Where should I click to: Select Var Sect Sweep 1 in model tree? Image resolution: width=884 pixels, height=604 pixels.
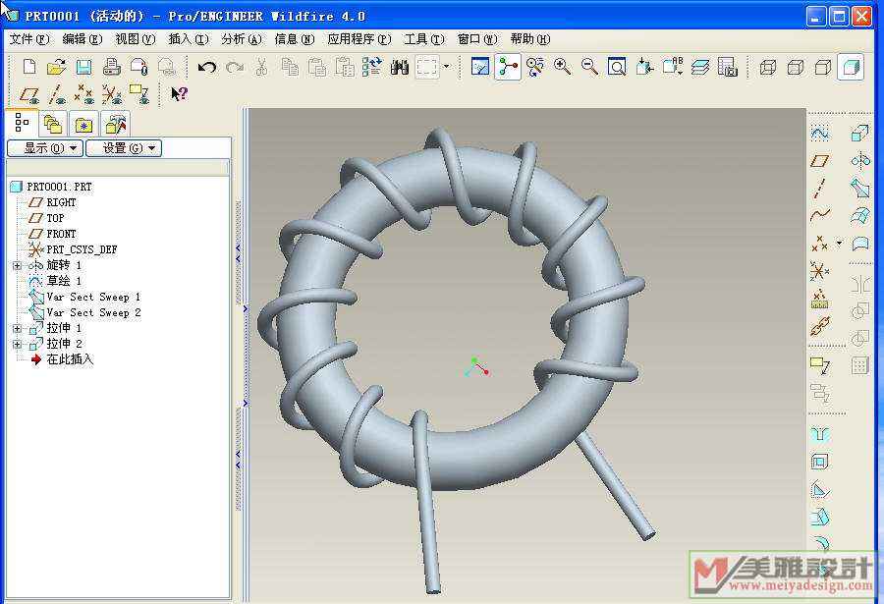coord(93,297)
